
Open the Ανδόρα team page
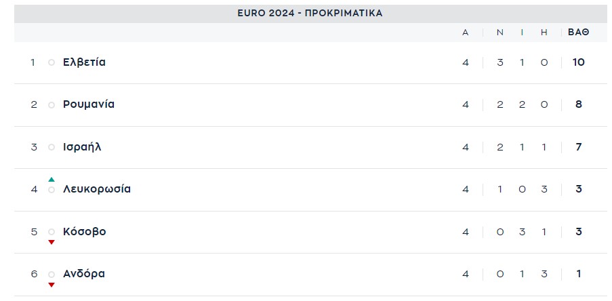point(84,274)
